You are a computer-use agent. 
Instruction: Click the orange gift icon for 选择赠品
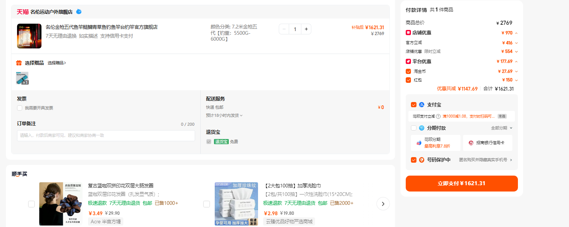[x=19, y=63]
